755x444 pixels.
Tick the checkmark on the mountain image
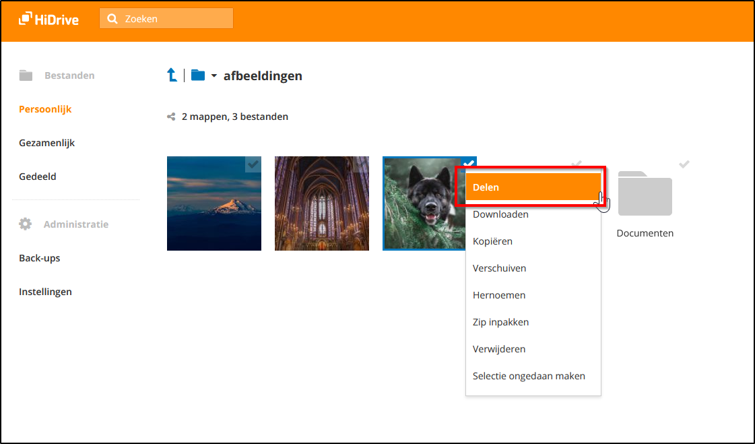pos(253,164)
